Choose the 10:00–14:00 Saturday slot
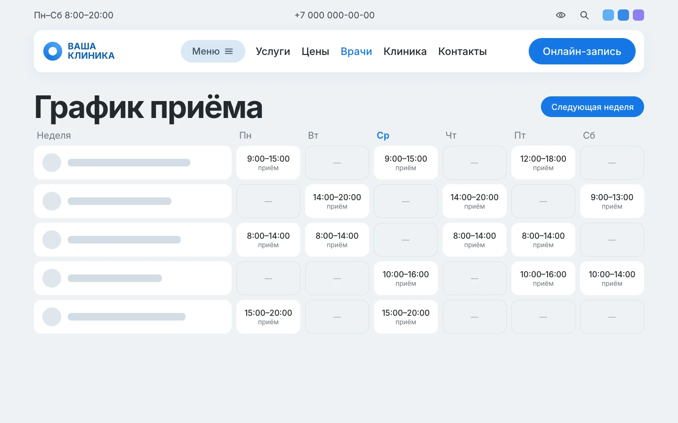Screen dimensions: 678x423 pyautogui.click(x=612, y=278)
